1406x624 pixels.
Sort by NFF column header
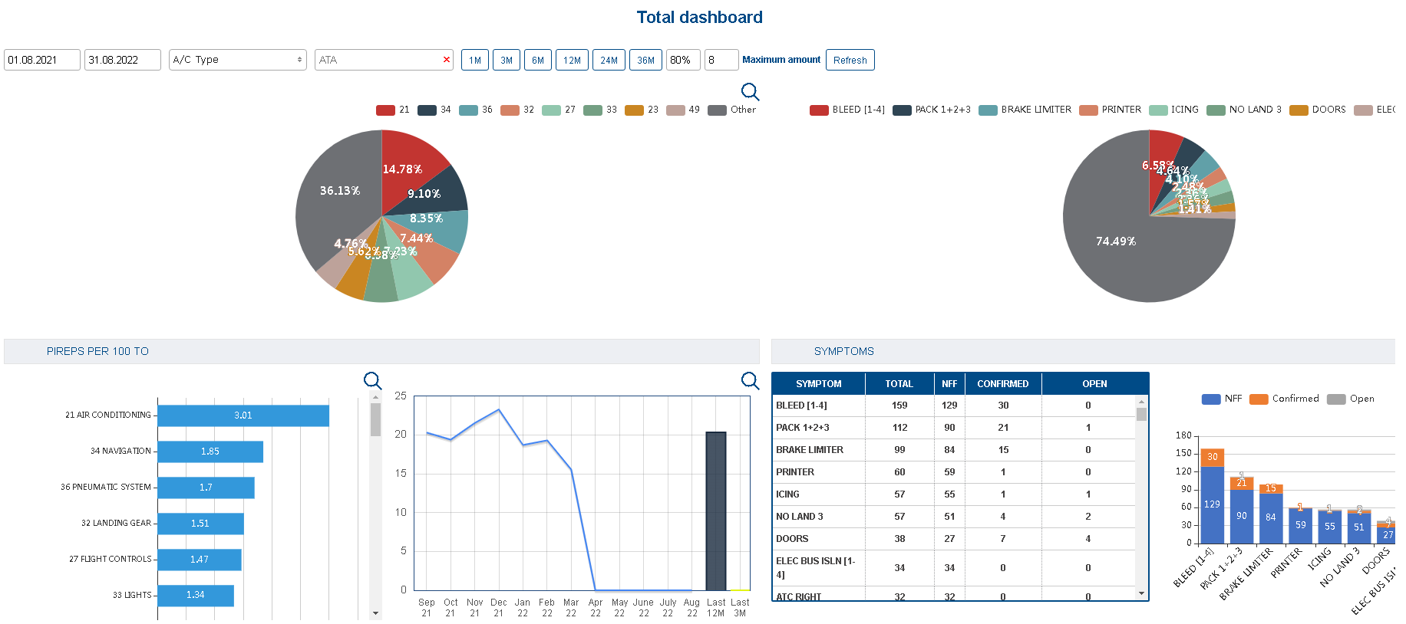[x=949, y=384]
